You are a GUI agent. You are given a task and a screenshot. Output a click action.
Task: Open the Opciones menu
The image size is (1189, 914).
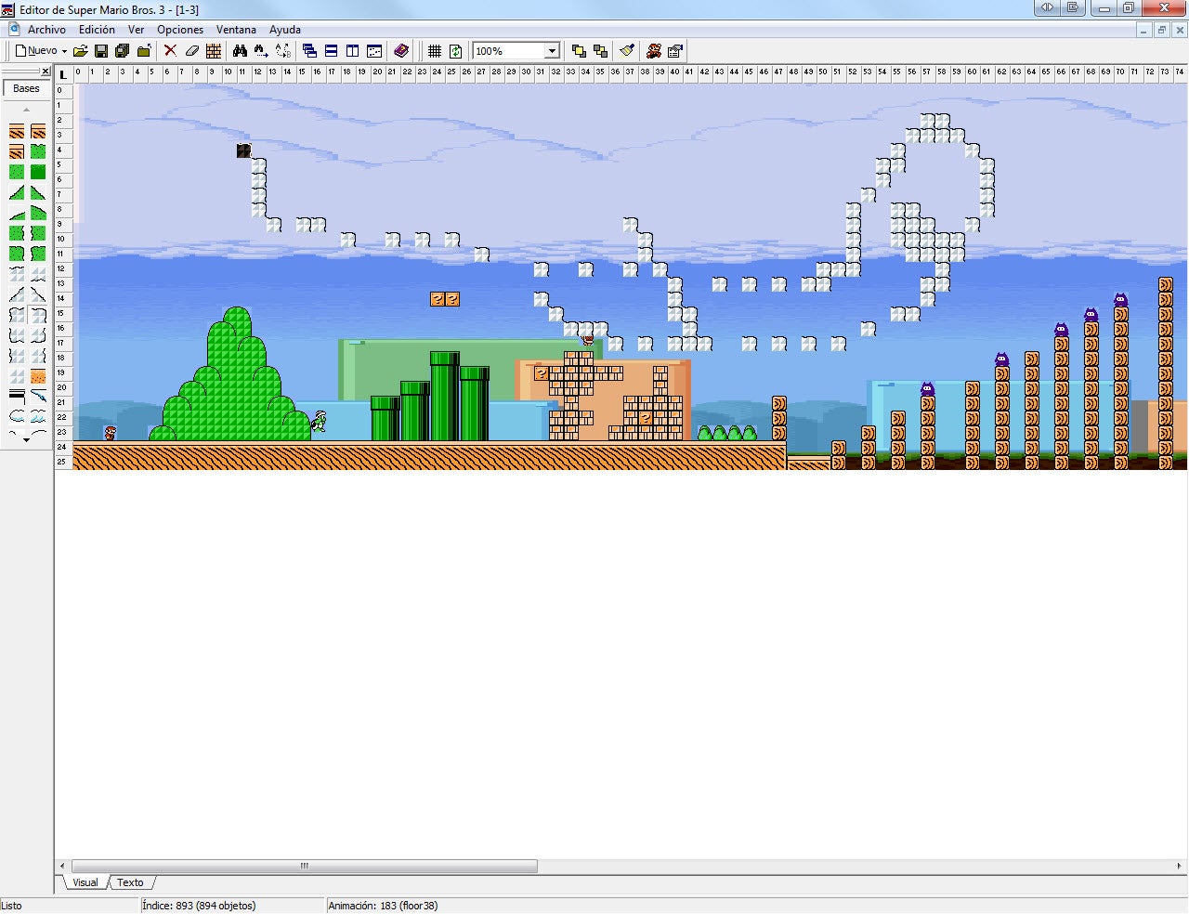pos(180,30)
